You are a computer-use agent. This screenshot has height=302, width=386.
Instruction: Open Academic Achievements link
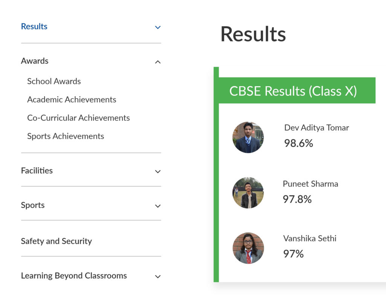coord(72,100)
